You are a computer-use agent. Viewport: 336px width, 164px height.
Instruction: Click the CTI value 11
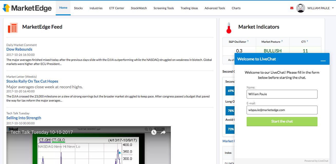[x=305, y=51]
